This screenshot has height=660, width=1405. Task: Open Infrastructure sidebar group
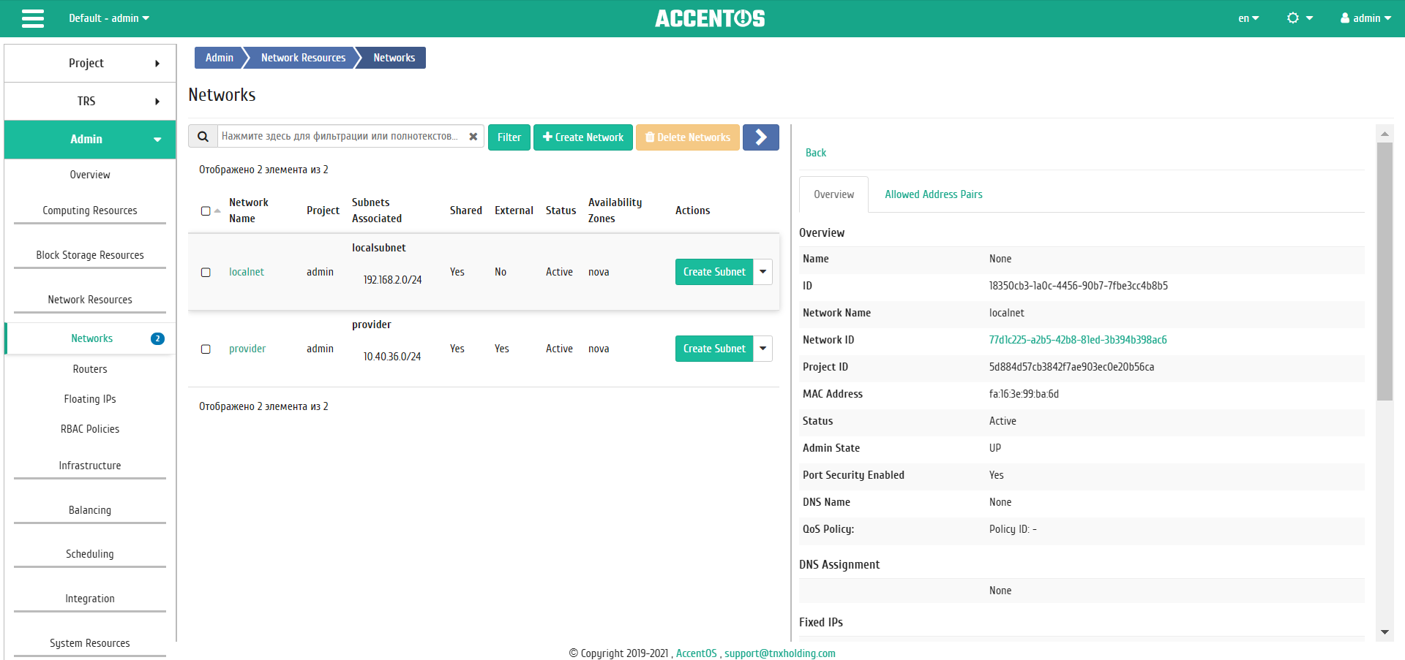point(90,466)
